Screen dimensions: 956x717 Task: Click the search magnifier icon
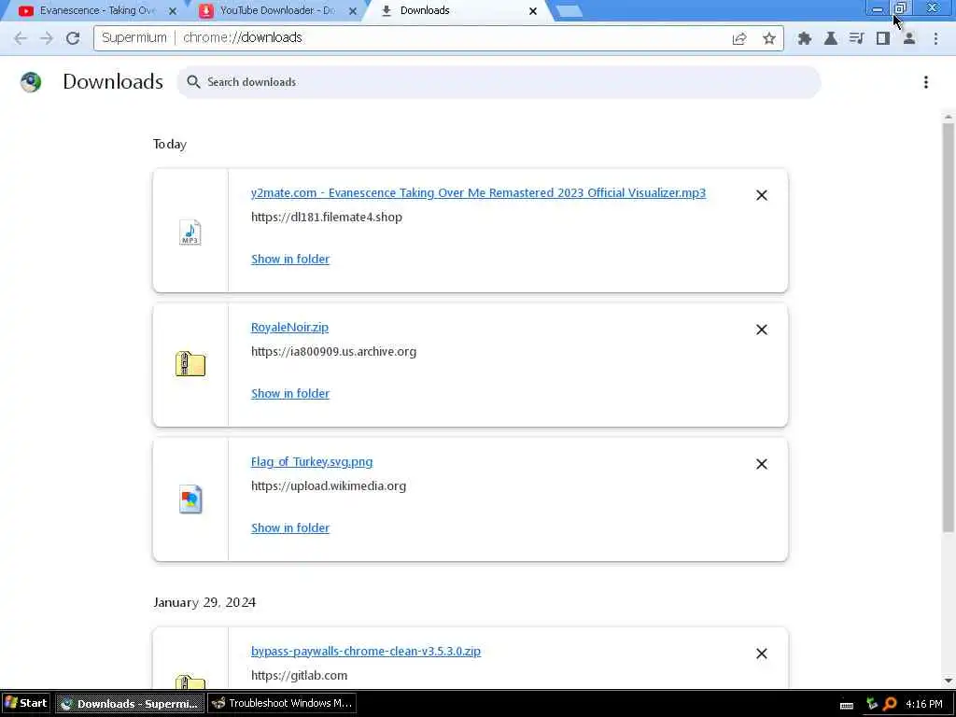click(x=193, y=82)
